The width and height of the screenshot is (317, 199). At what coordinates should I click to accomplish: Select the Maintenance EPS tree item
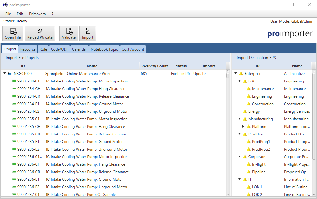pos(263,89)
